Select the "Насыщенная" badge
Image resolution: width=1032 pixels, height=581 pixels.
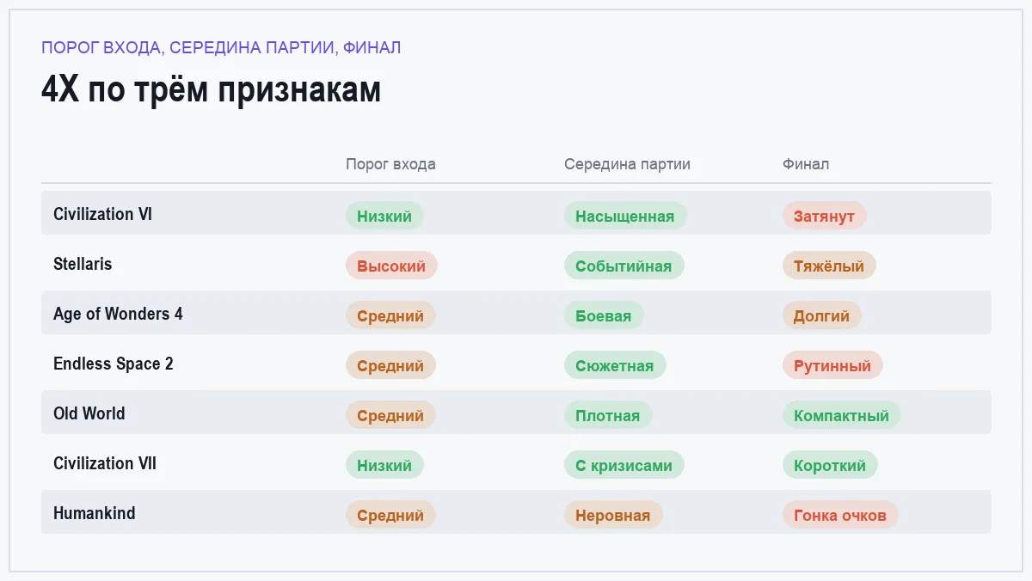pos(625,216)
